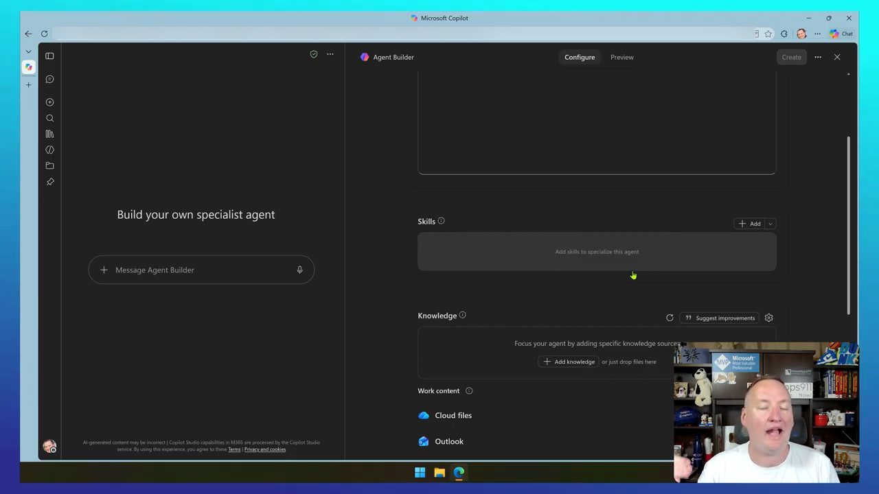Open the library icon in the sidebar

point(49,134)
